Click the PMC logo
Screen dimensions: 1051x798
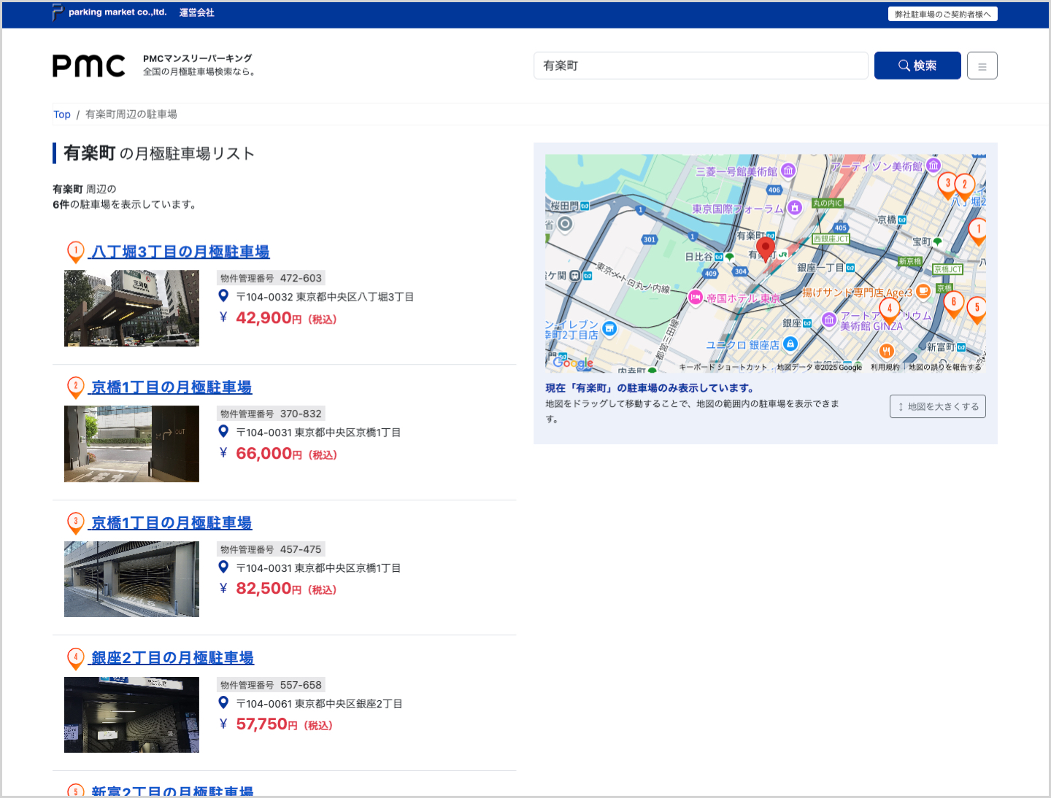click(x=88, y=66)
